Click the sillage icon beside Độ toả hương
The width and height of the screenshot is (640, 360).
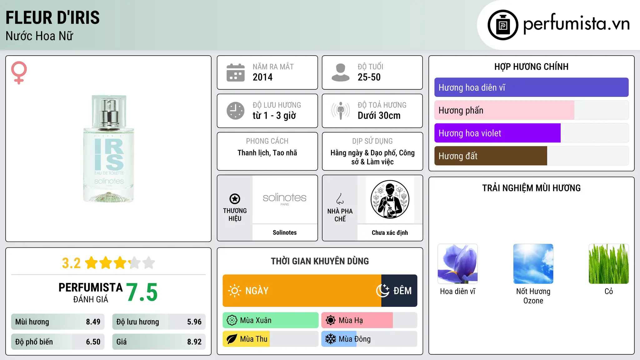(x=341, y=111)
